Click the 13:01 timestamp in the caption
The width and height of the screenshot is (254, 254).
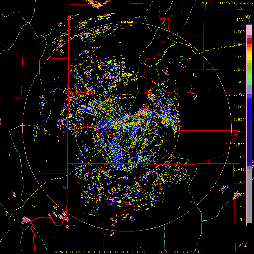coord(196,252)
